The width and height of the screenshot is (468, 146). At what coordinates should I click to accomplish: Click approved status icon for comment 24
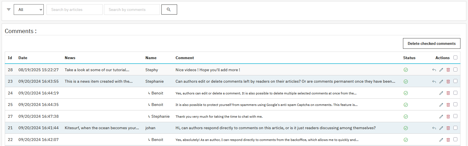point(406,93)
